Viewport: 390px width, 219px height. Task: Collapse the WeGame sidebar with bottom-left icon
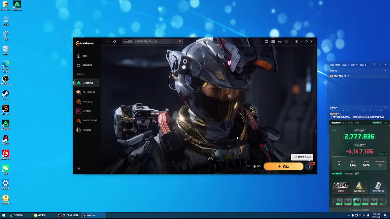tap(79, 168)
